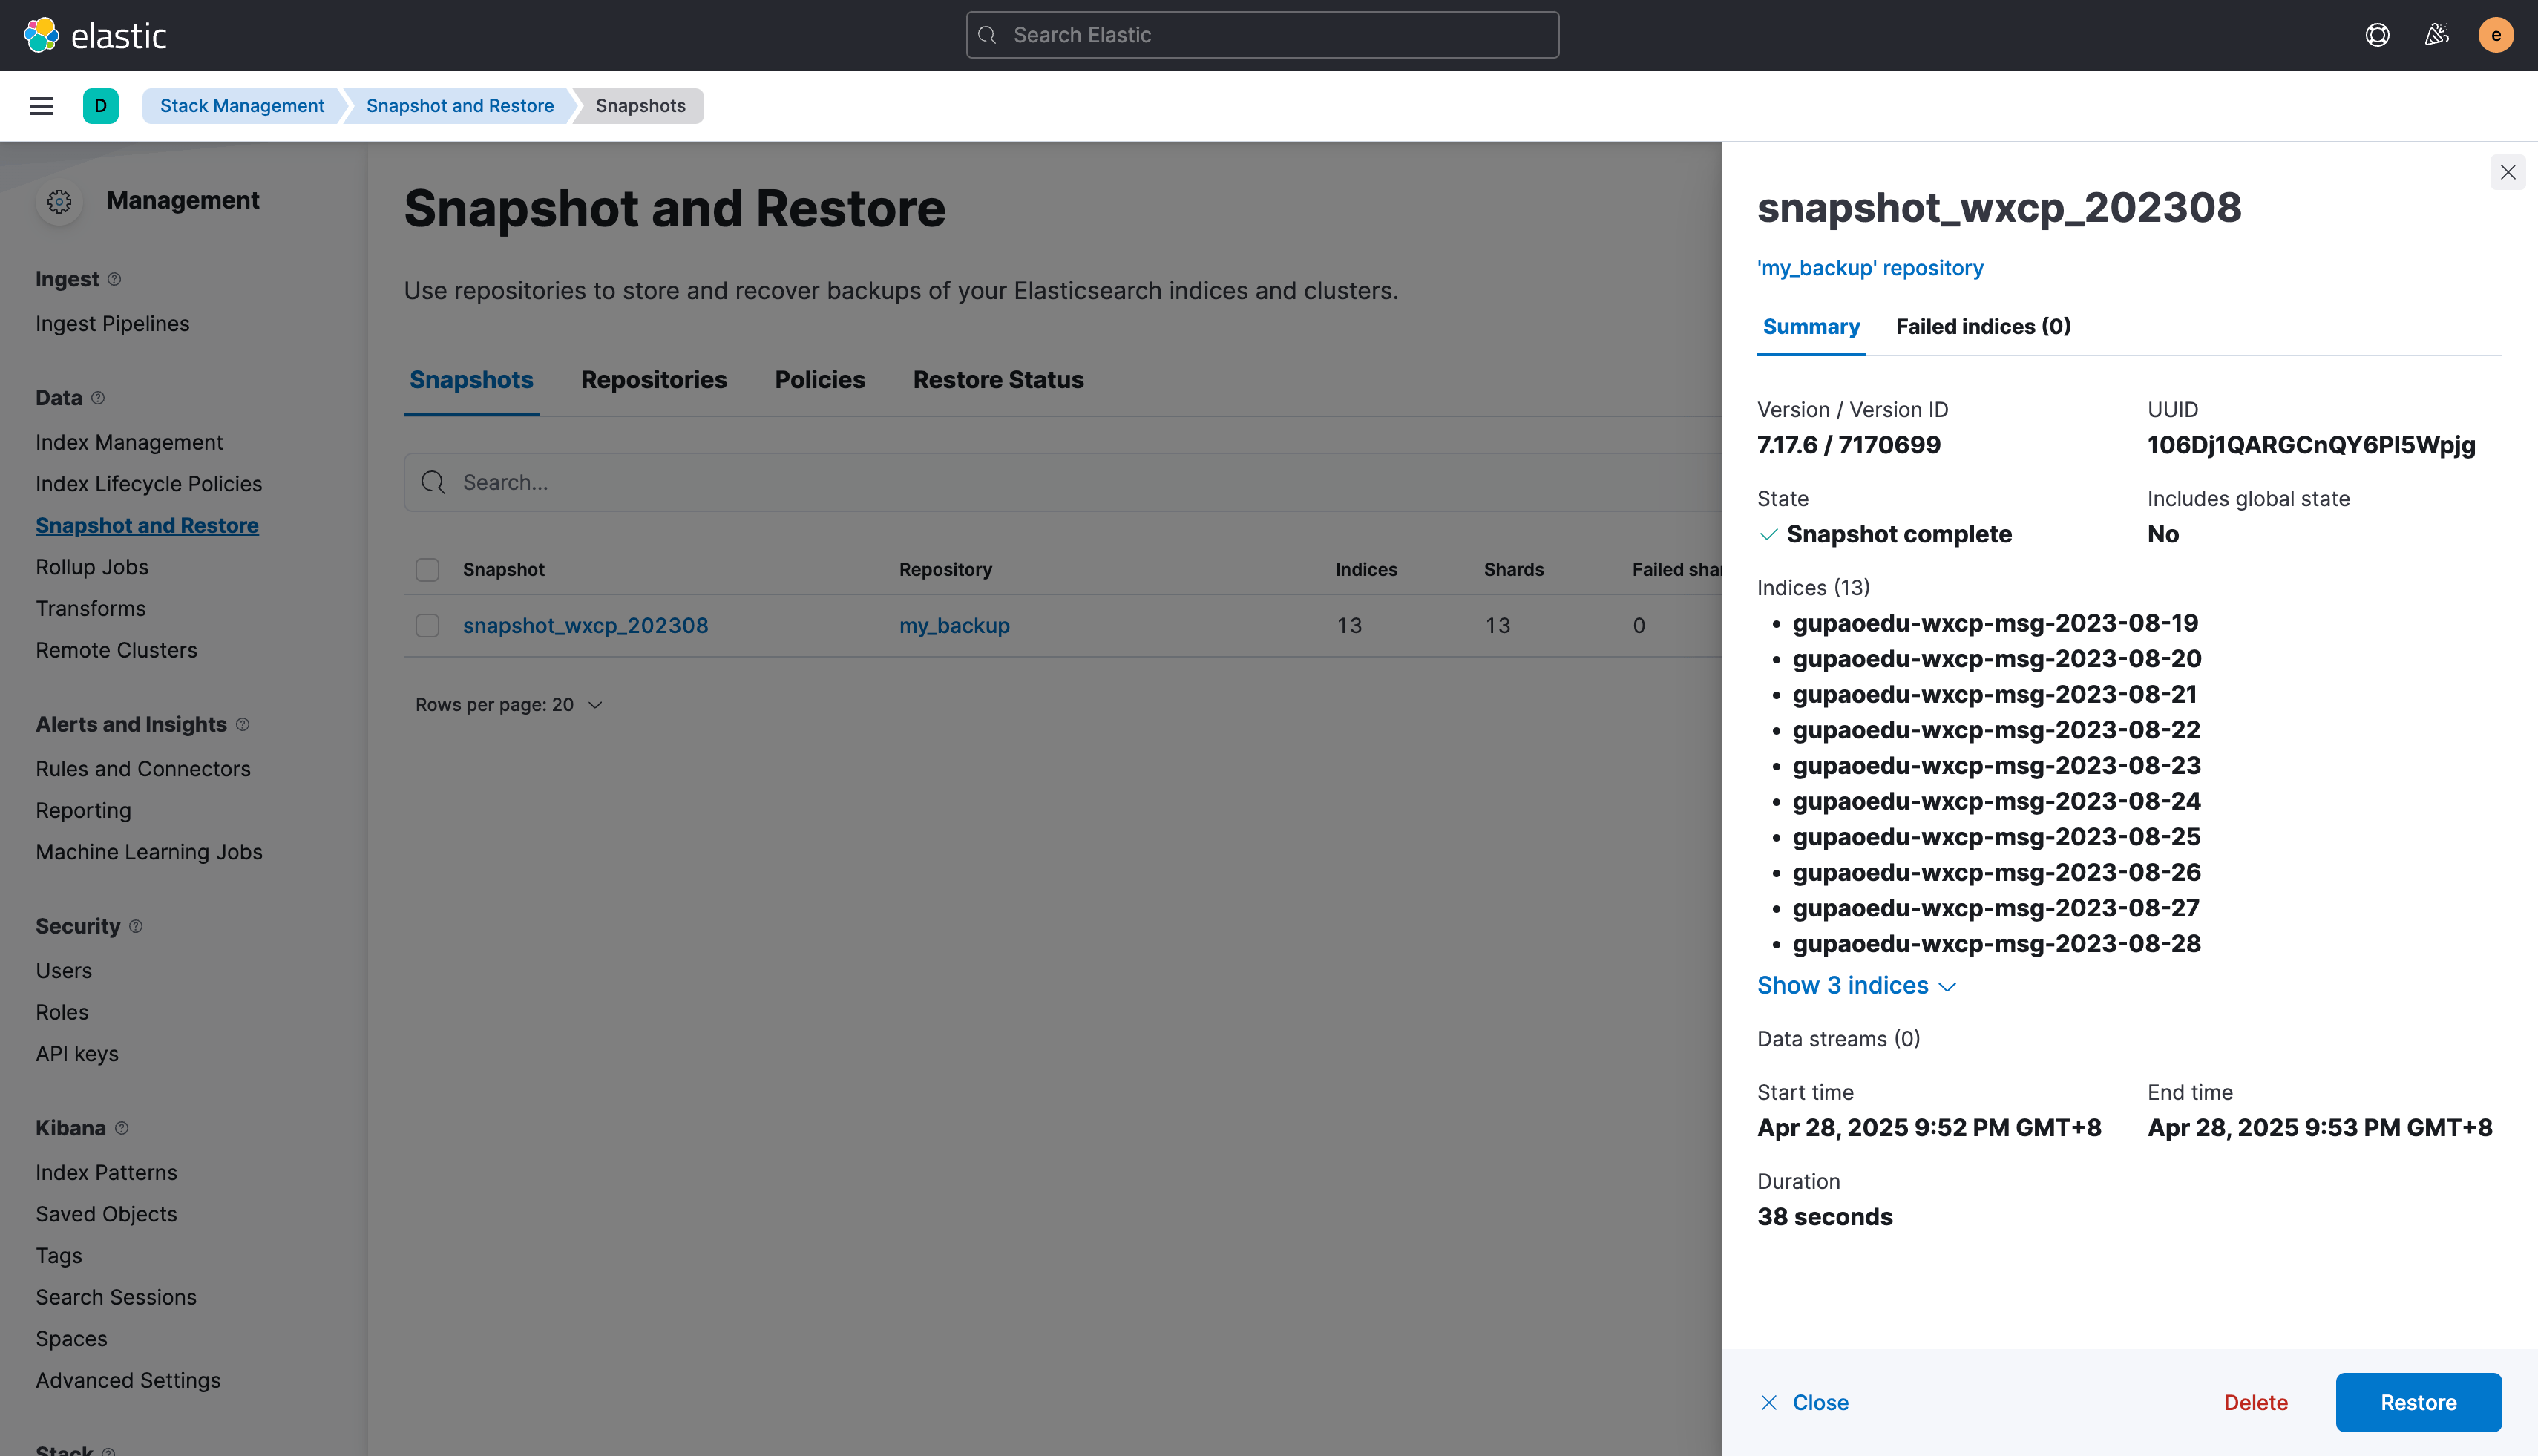Click the X icon next to Close
2538x1456 pixels.
tap(1769, 1403)
